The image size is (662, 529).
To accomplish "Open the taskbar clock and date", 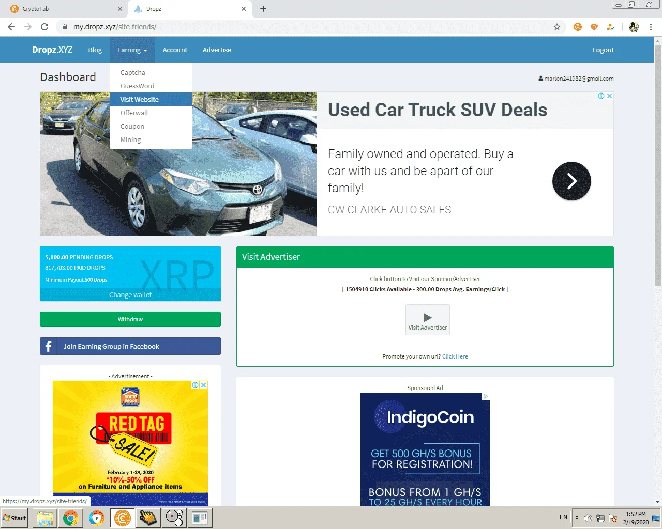I will [636, 518].
